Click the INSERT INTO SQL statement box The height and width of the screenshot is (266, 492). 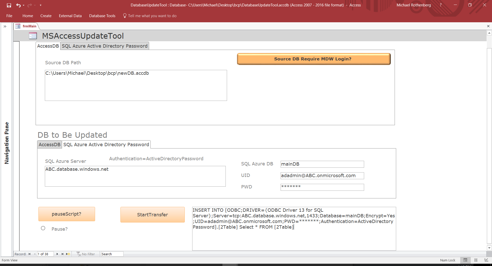click(x=294, y=229)
